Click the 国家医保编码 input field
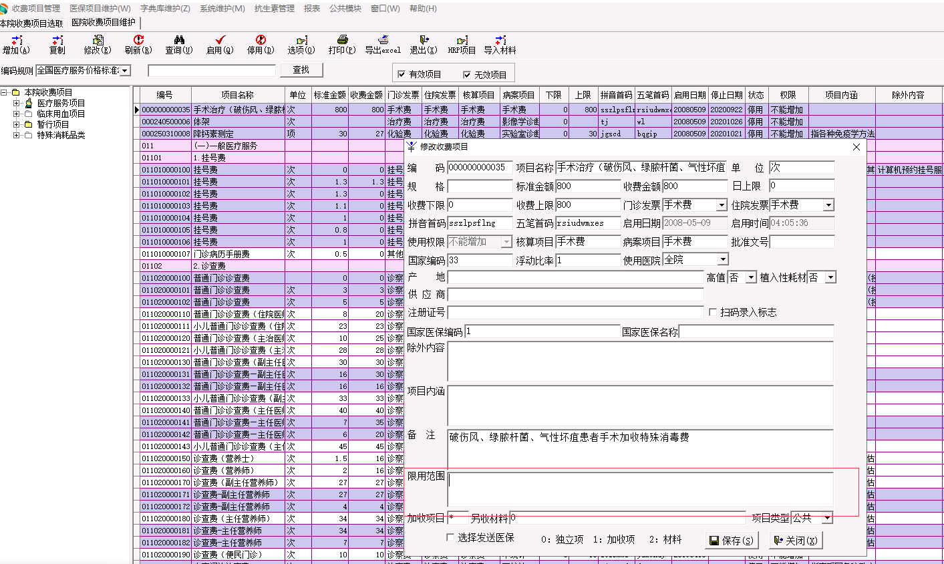 pyautogui.click(x=542, y=331)
